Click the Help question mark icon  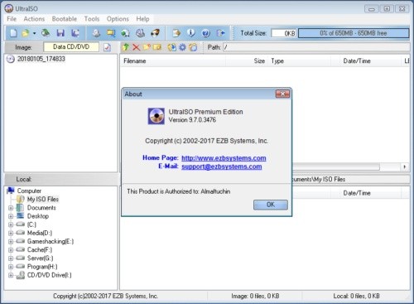coord(205,33)
